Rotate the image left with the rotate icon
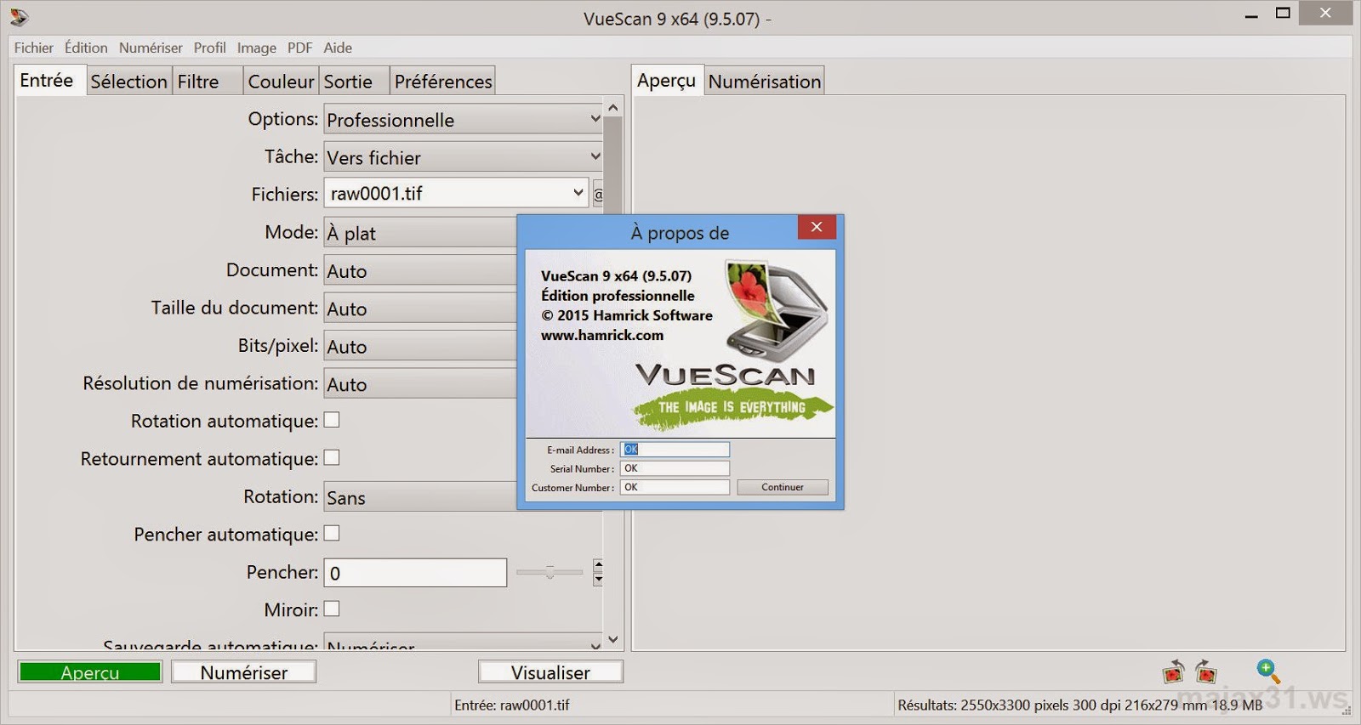Image resolution: width=1361 pixels, height=725 pixels. pyautogui.click(x=1174, y=671)
